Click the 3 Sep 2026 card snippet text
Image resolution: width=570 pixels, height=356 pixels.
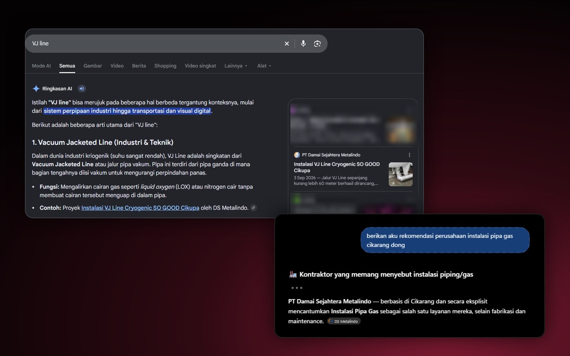[336, 180]
